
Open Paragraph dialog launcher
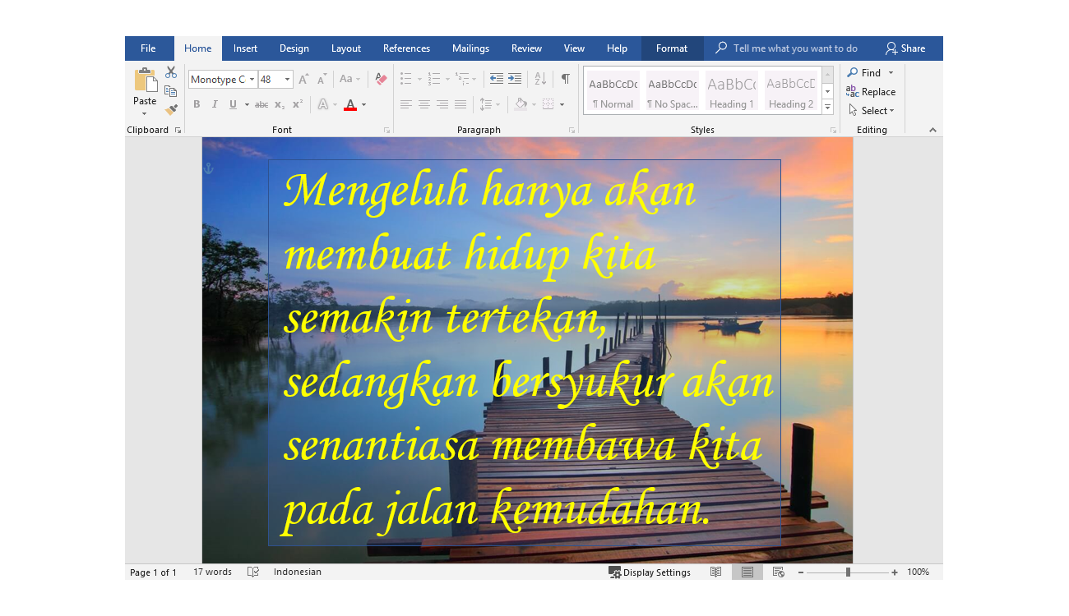[572, 131]
